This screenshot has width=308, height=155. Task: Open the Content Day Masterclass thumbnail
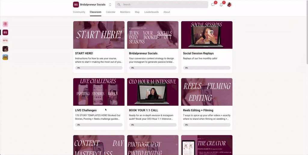(99, 145)
